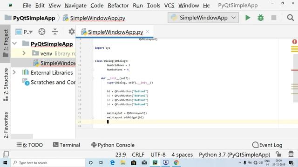Expand External Libraries node
Screen dimensions: 298x167
click(x=14, y=72)
